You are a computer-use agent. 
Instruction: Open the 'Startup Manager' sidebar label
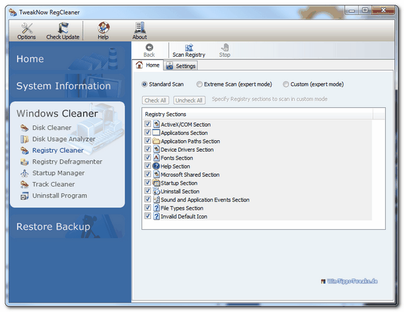59,173
